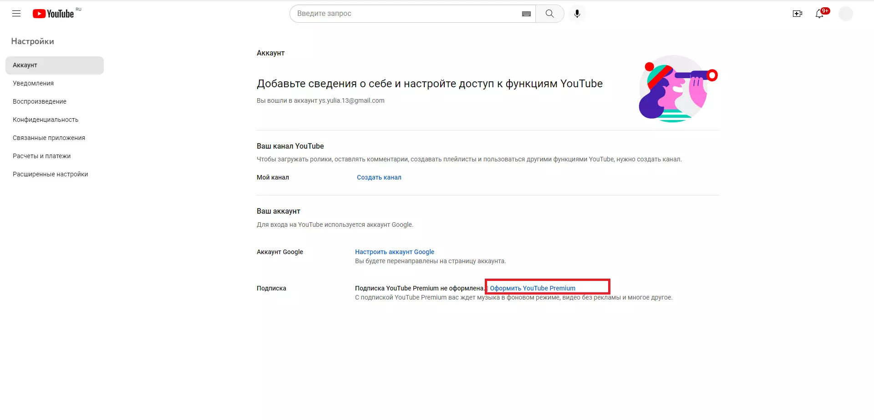Image resolution: width=874 pixels, height=420 pixels.
Task: Click 'Оформить YouTube Premium' link
Action: 533,288
